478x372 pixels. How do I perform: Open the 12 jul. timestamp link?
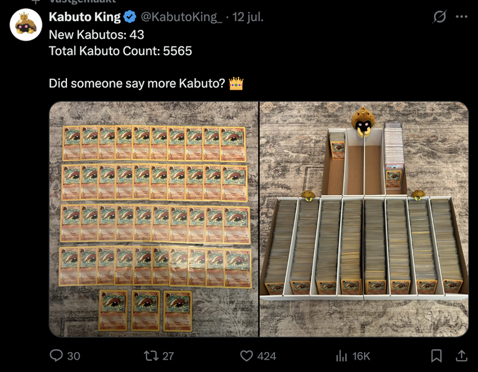click(x=248, y=17)
